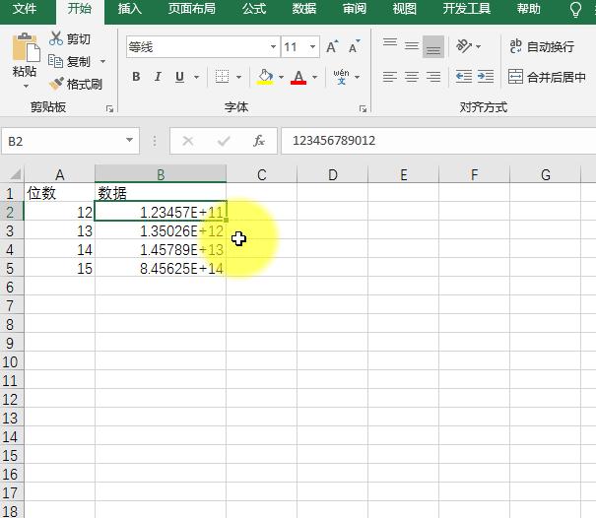Click formula bar showing 123456789012
This screenshot has width=596, height=518.
coord(438,141)
